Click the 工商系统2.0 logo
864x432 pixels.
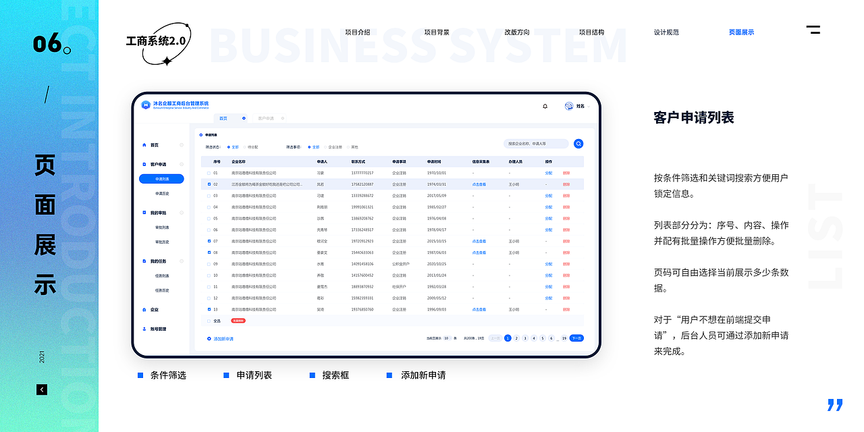[158, 43]
